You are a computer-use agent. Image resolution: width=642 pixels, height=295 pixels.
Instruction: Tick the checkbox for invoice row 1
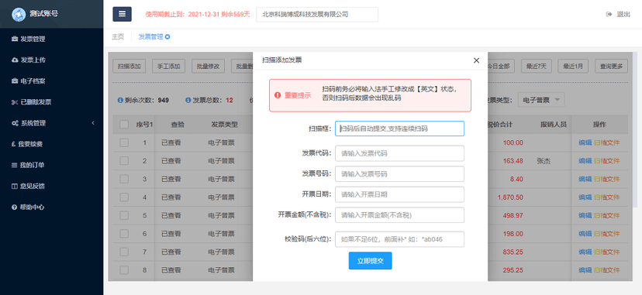(125, 142)
